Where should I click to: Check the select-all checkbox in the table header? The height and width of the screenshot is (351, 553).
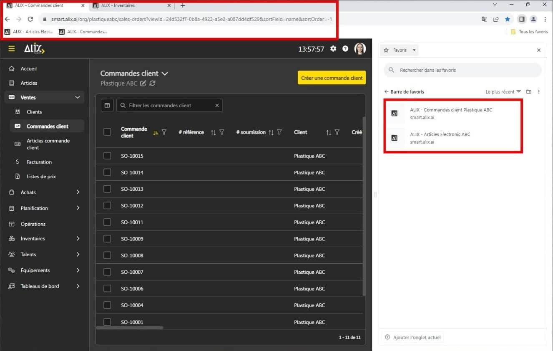click(x=107, y=132)
